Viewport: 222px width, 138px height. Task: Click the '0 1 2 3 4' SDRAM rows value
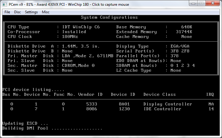183,65
